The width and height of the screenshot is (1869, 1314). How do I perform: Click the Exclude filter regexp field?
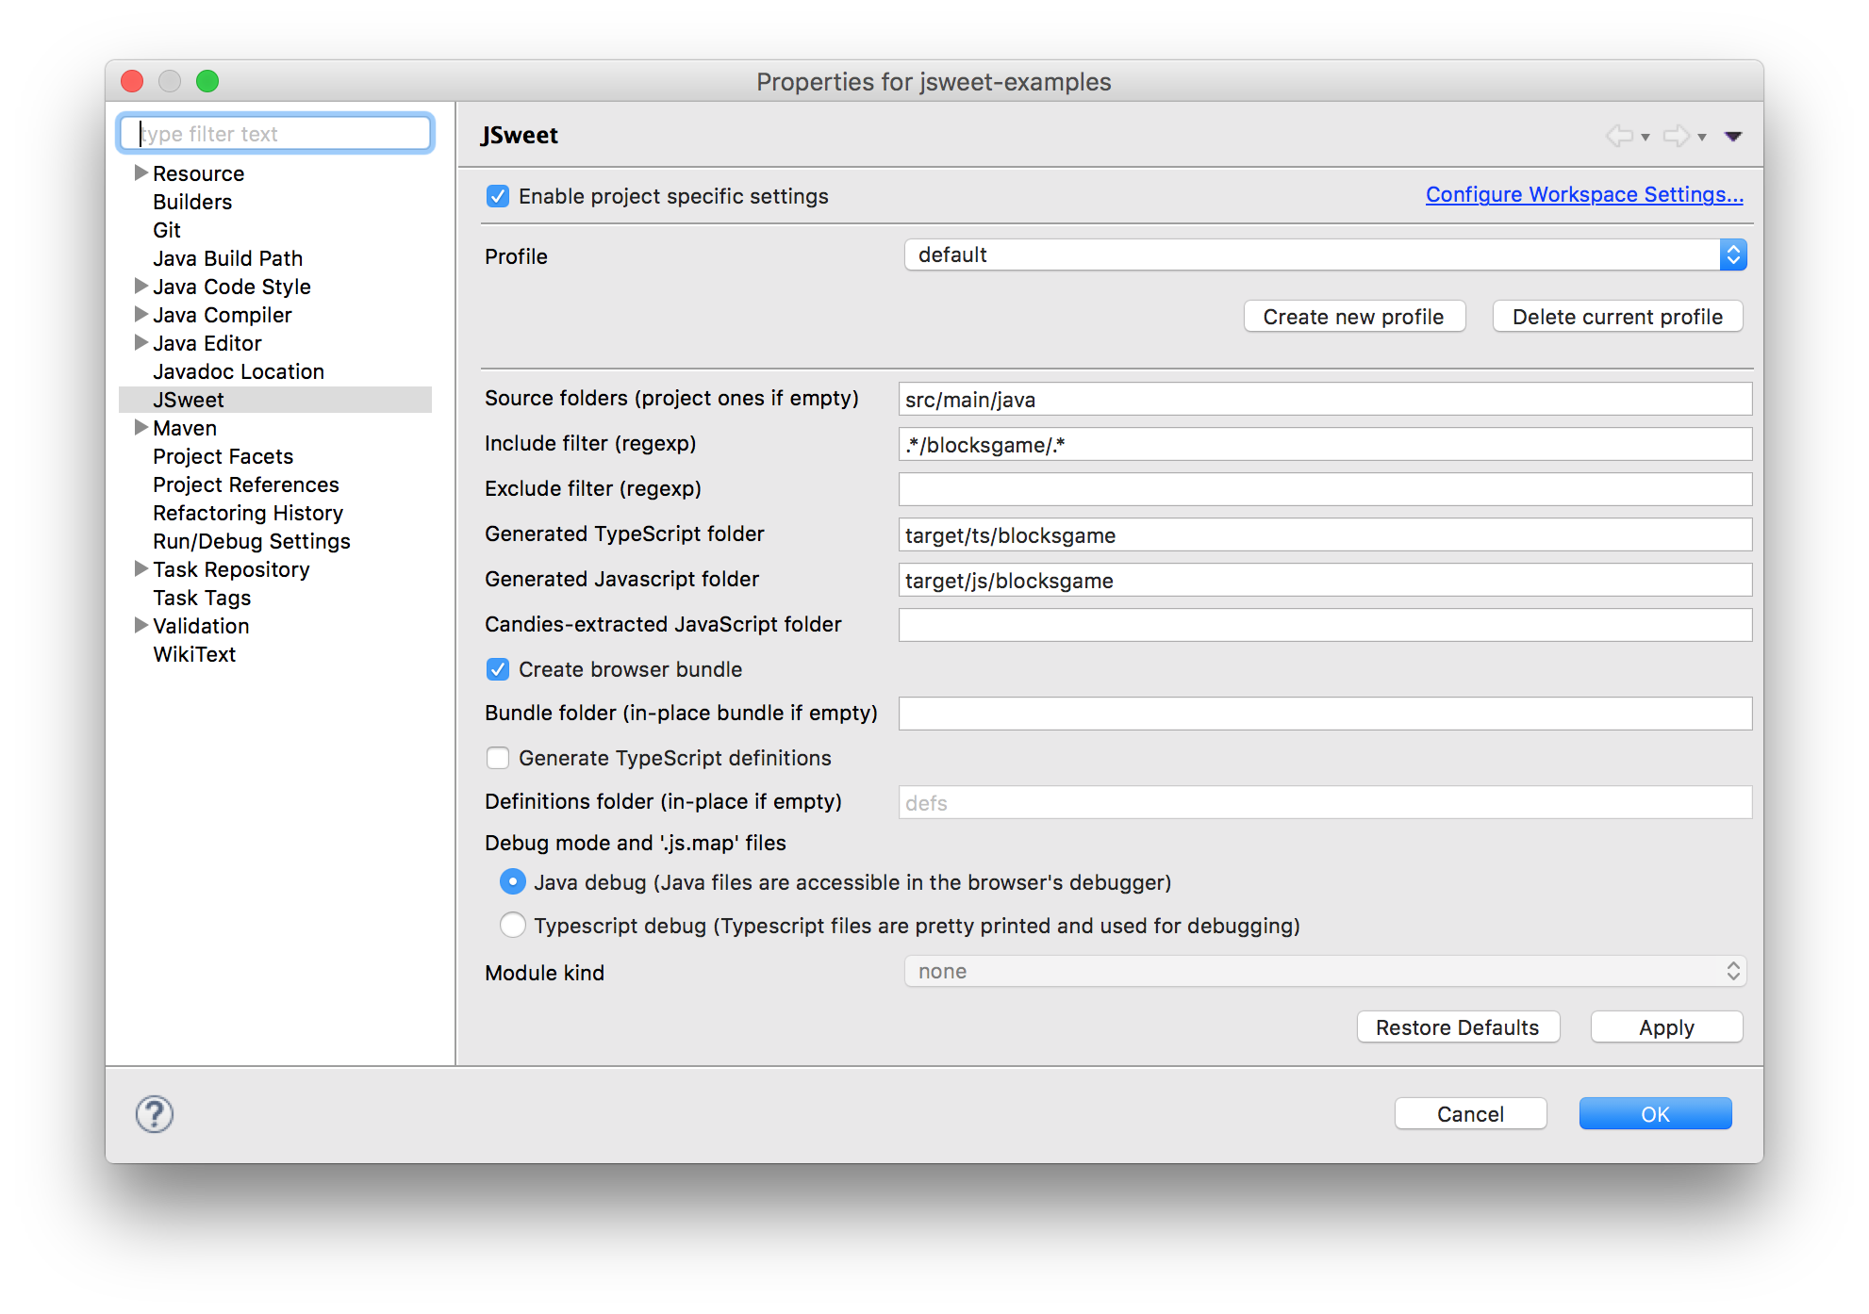coord(1324,489)
